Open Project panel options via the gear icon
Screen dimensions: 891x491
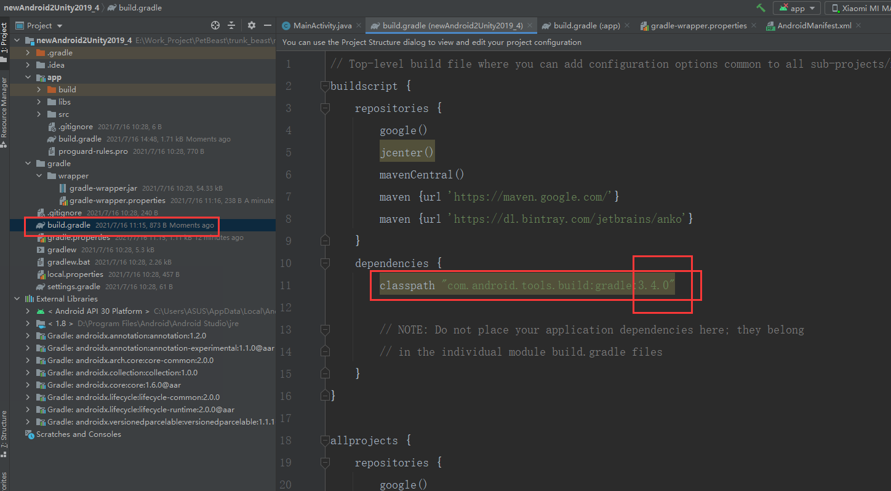251,25
